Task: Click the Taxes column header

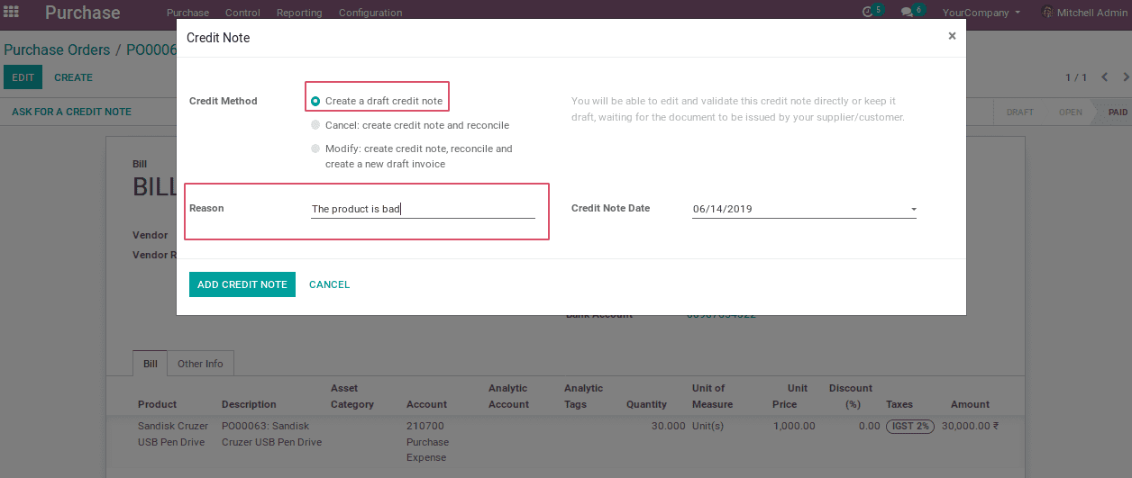Action: click(x=899, y=404)
